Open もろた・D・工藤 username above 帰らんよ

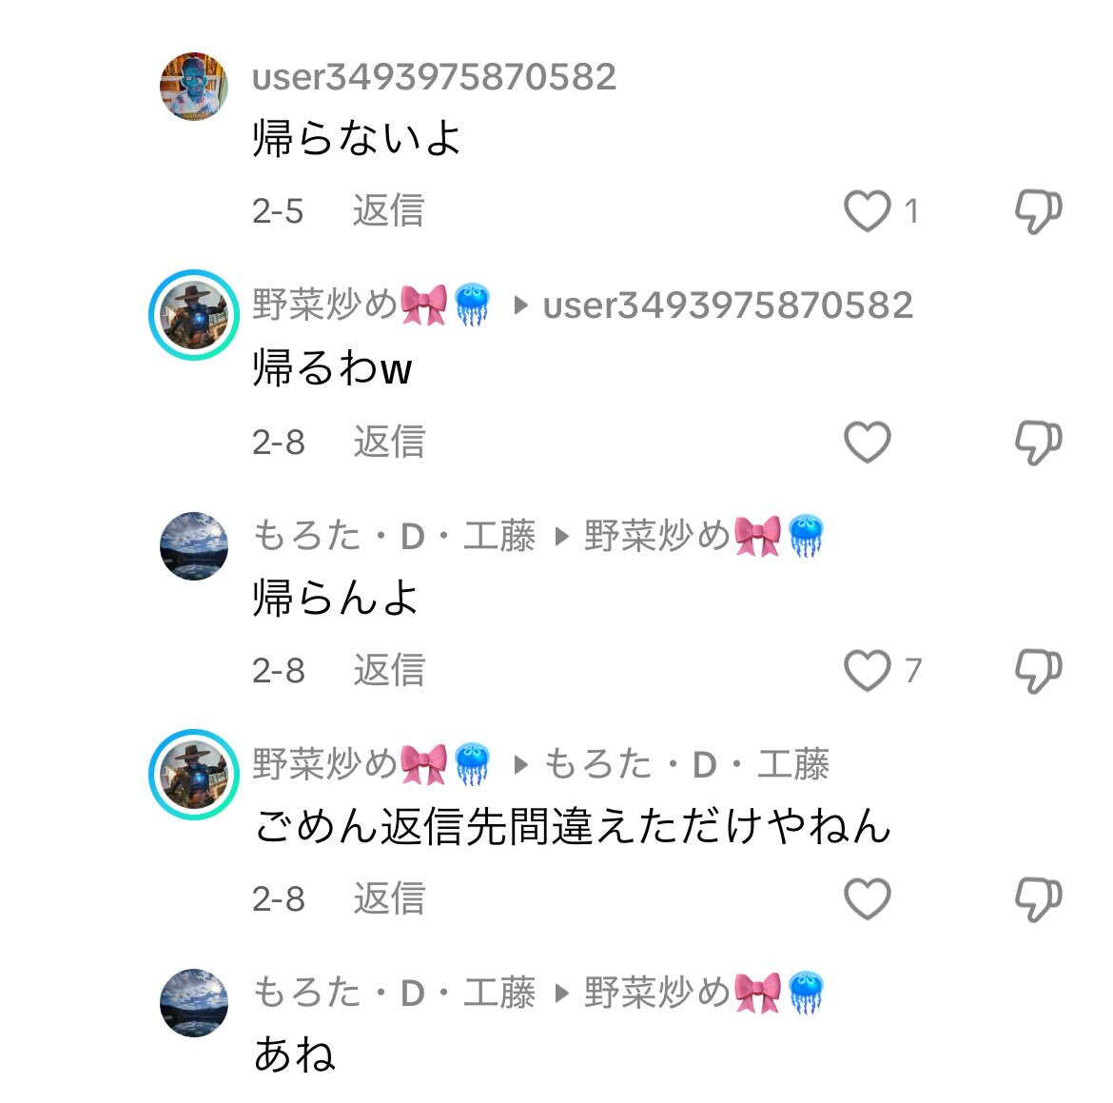pyautogui.click(x=394, y=536)
